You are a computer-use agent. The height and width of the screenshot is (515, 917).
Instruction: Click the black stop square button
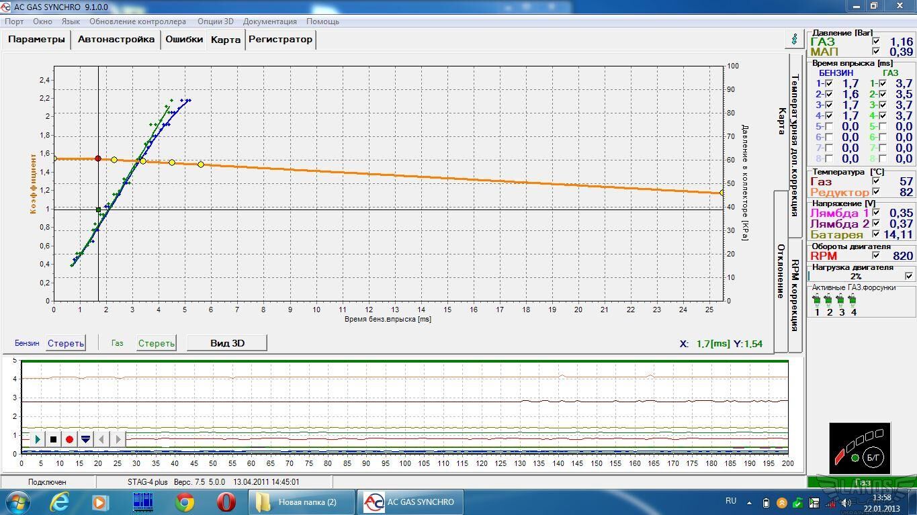(53, 439)
